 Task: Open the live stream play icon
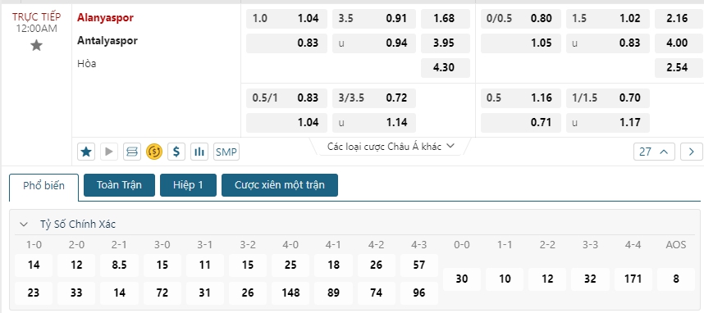pyautogui.click(x=108, y=152)
